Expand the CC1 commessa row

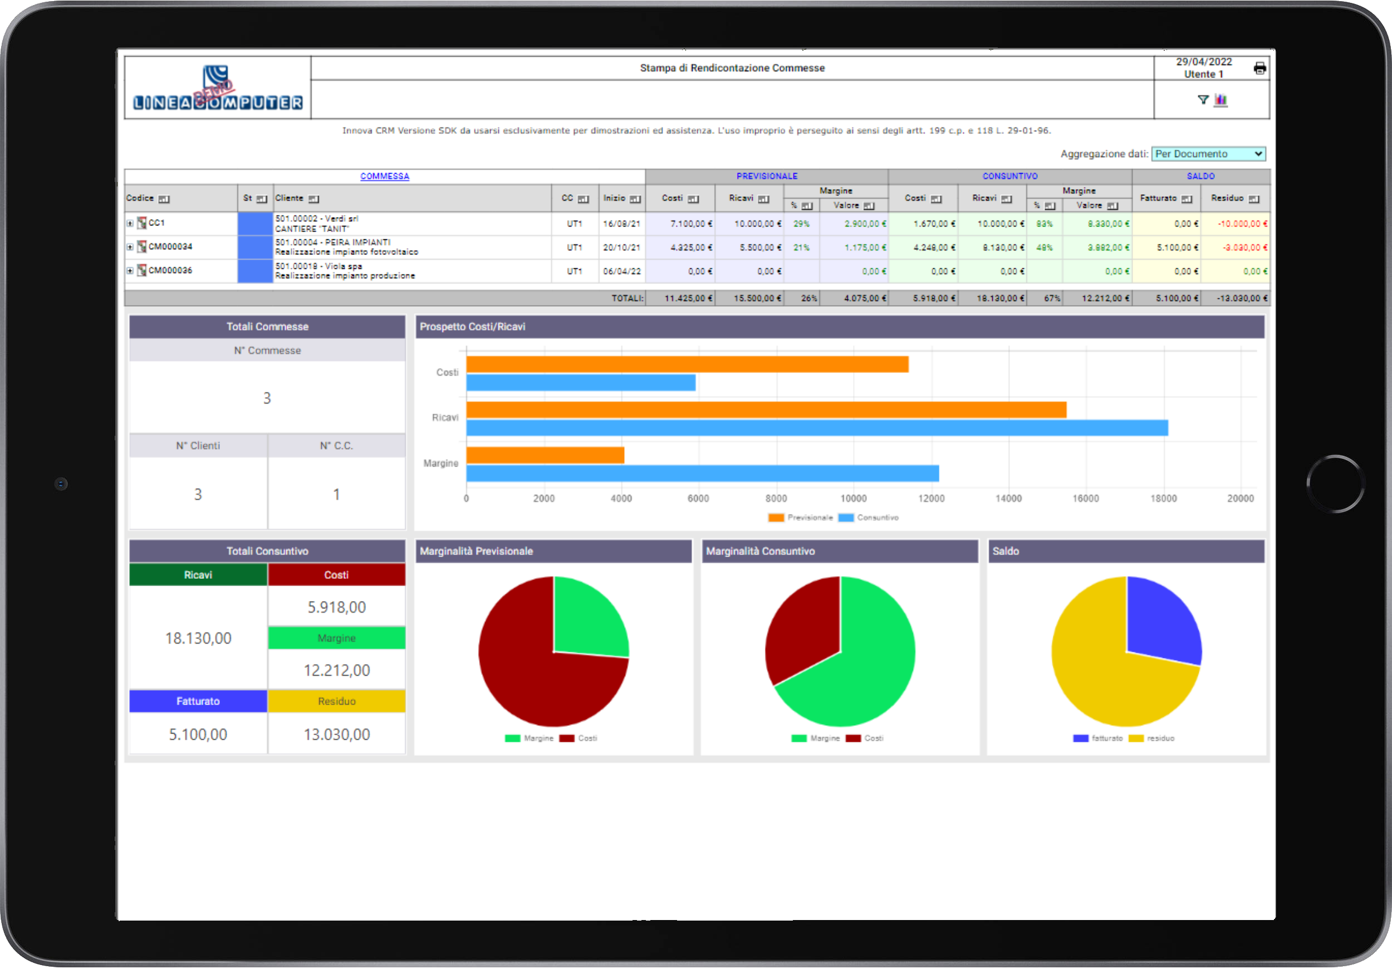pos(130,224)
